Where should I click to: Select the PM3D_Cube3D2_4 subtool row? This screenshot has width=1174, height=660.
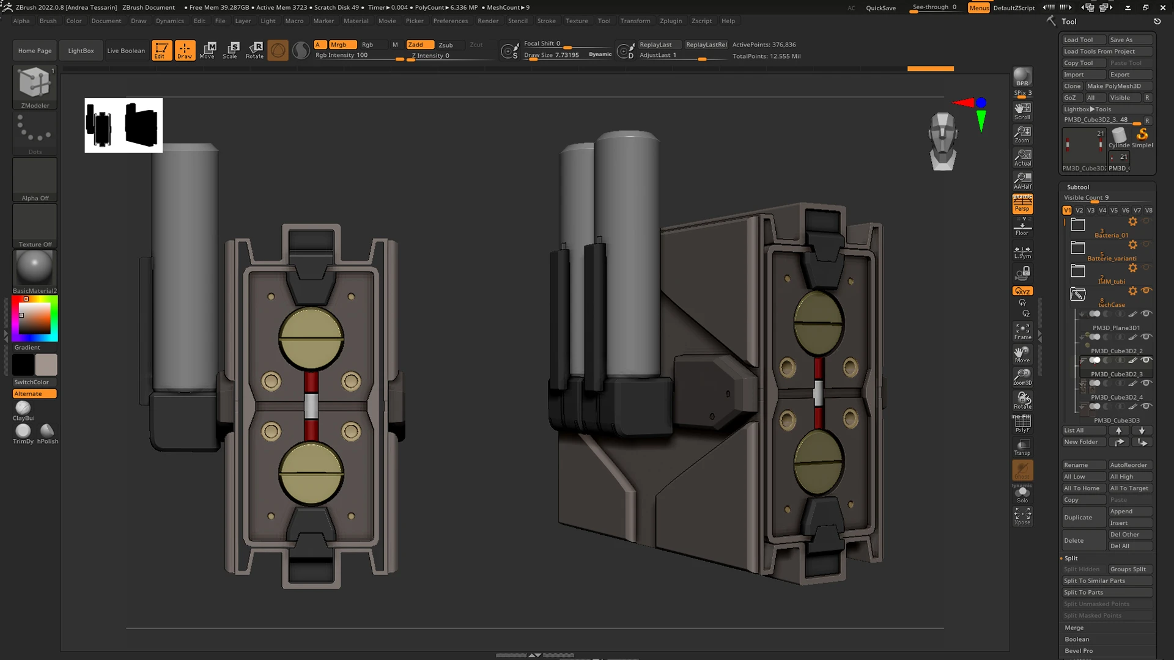pyautogui.click(x=1116, y=392)
